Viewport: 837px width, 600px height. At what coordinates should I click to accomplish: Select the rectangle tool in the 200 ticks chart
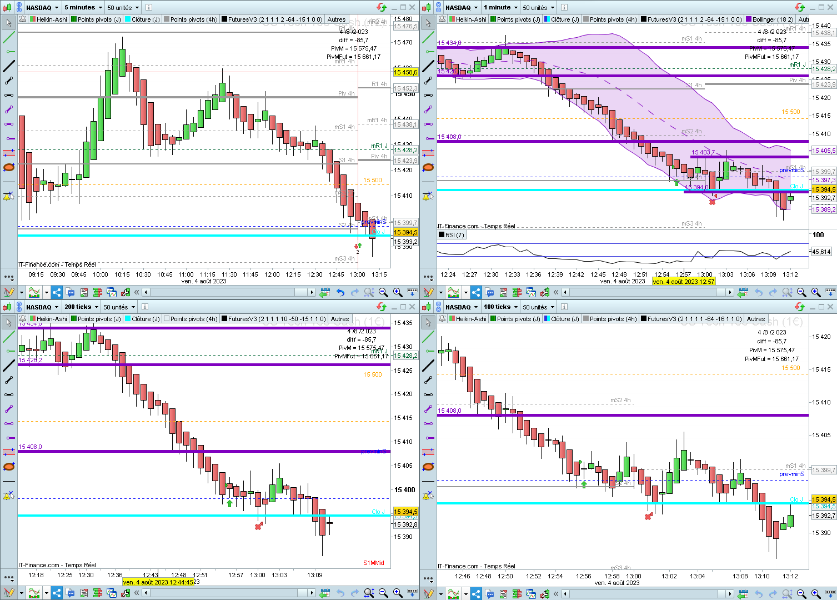[x=9, y=452]
